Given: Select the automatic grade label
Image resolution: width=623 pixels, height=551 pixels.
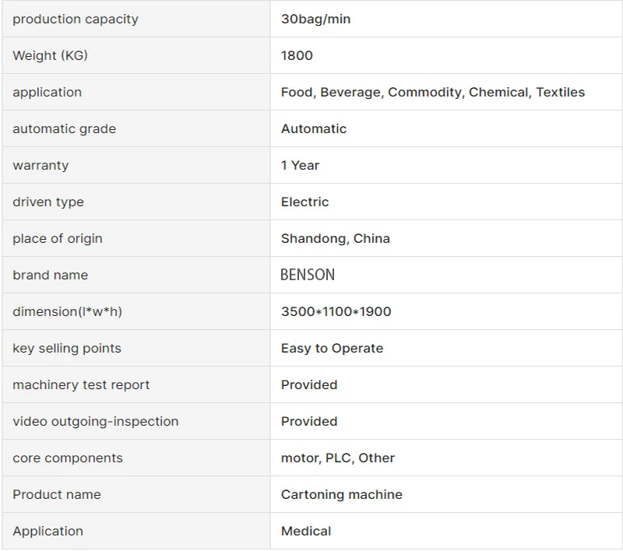Looking at the screenshot, I should (65, 128).
